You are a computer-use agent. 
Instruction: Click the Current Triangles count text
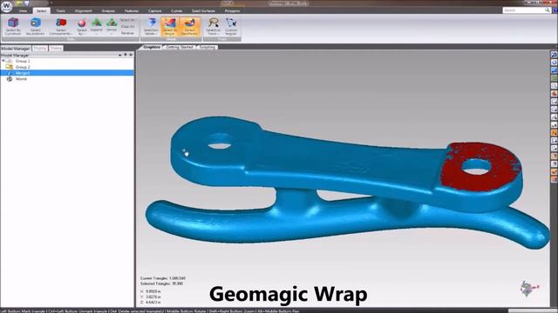pyautogui.click(x=163, y=278)
